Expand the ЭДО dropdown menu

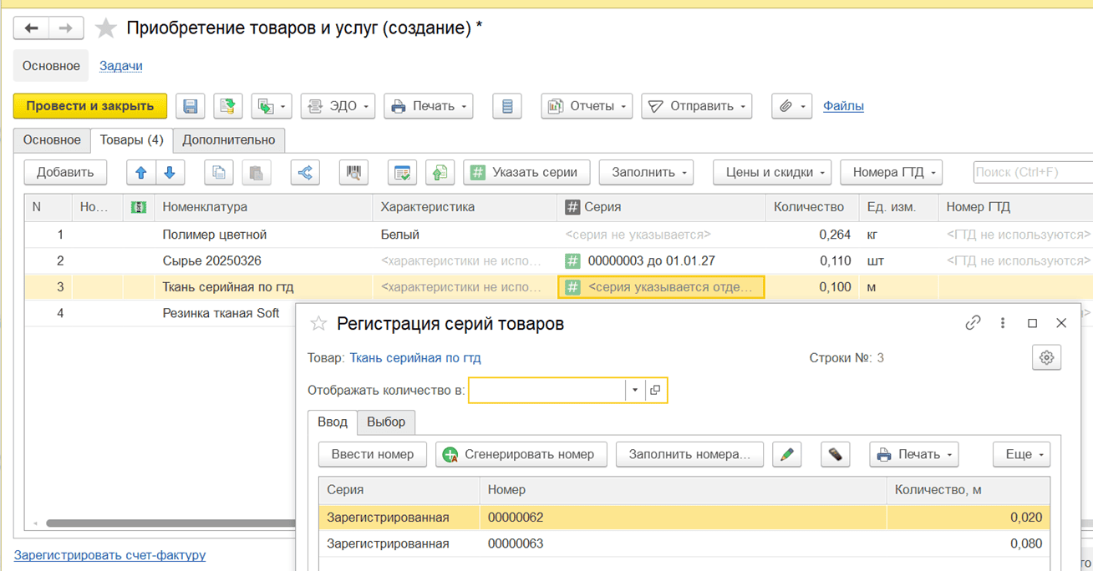tap(338, 106)
